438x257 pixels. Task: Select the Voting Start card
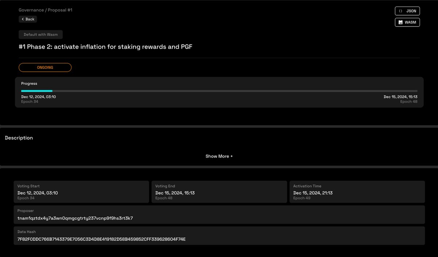81,192
